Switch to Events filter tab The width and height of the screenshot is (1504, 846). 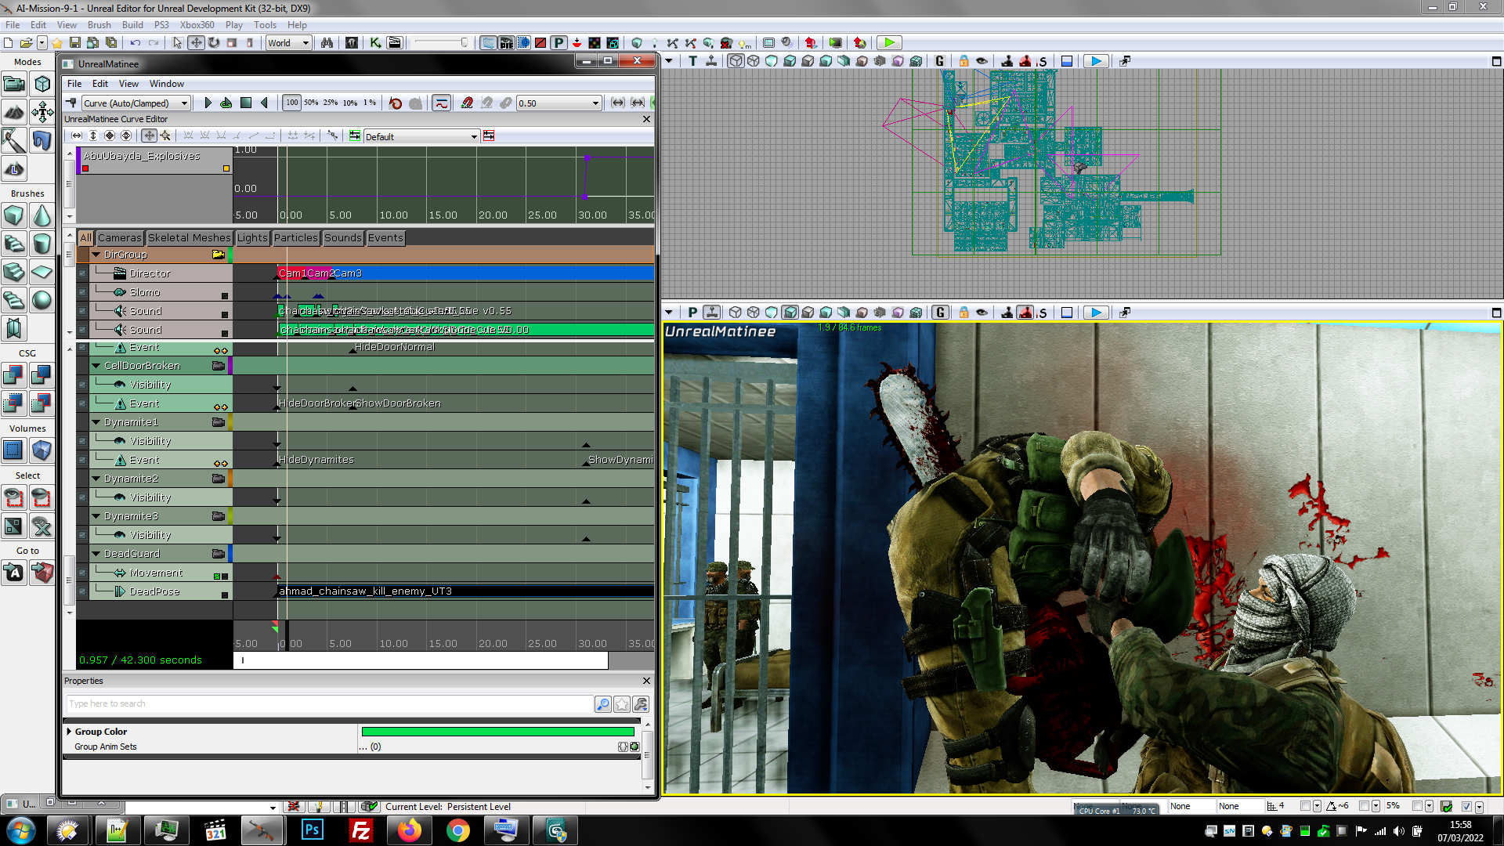385,237
